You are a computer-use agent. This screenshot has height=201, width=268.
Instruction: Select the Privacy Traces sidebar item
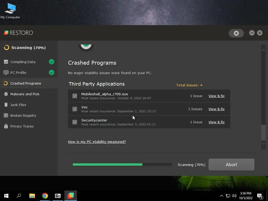pyautogui.click(x=29, y=126)
